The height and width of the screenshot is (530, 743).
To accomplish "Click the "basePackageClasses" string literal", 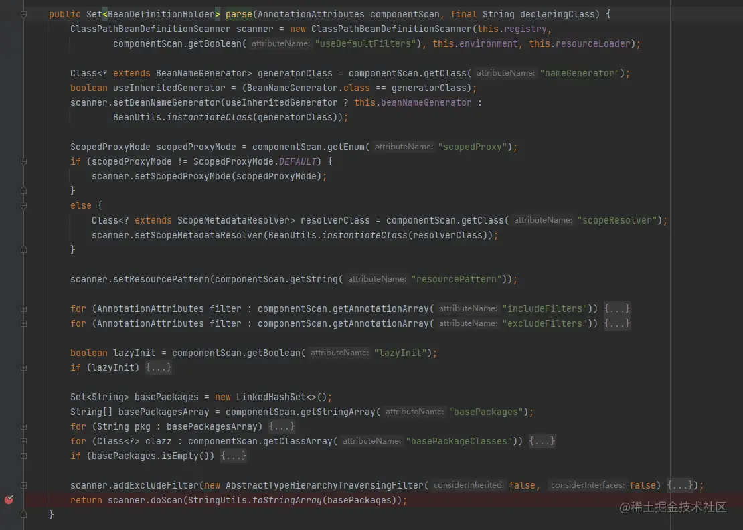I will 459,441.
